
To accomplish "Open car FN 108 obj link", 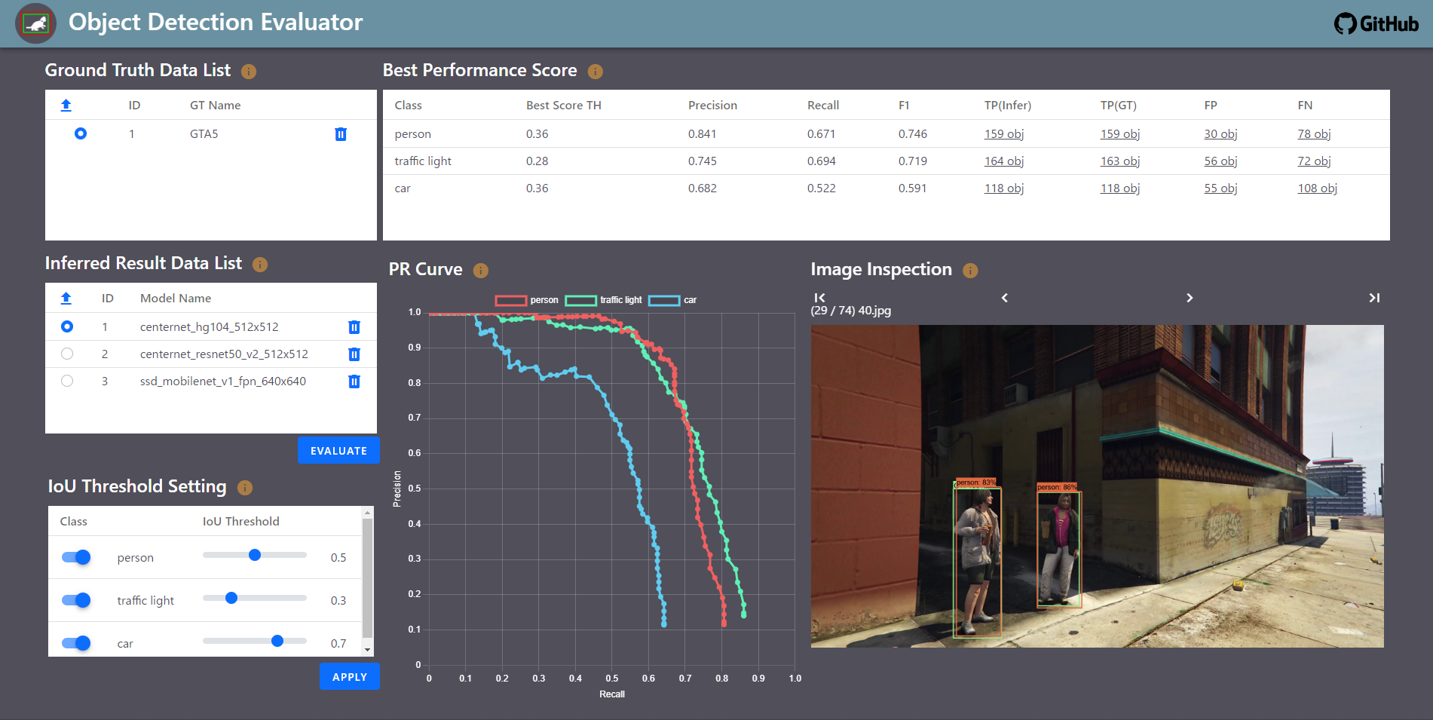I will (1317, 188).
